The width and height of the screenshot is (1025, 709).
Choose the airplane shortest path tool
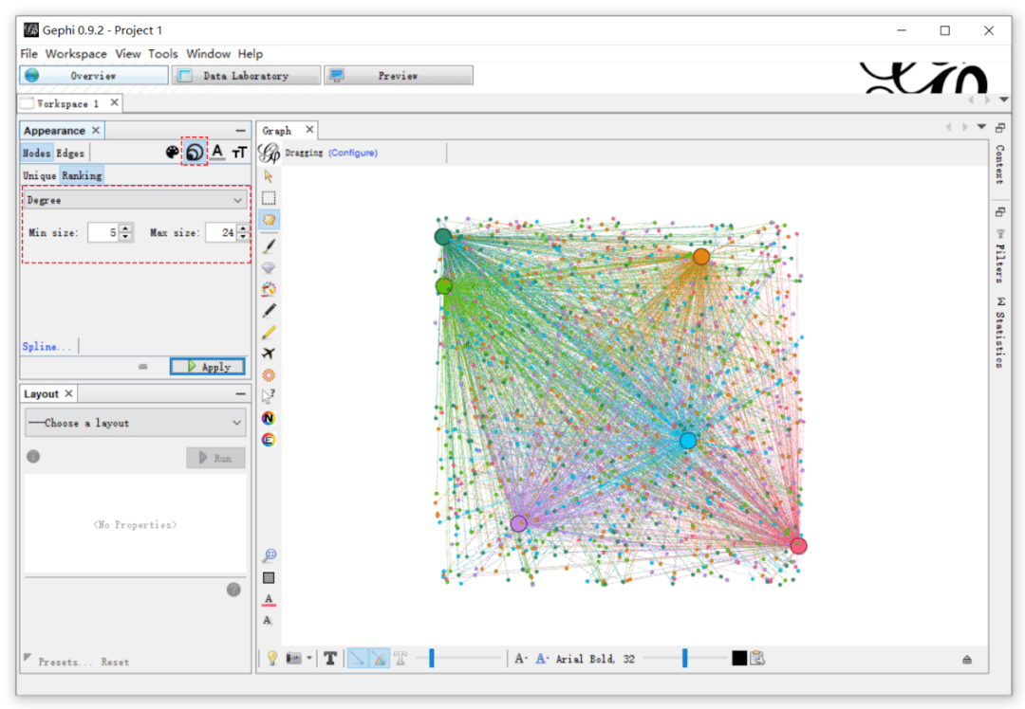pyautogui.click(x=269, y=353)
